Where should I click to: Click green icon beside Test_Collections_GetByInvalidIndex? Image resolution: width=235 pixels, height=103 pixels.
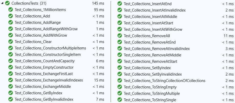point(10,99)
